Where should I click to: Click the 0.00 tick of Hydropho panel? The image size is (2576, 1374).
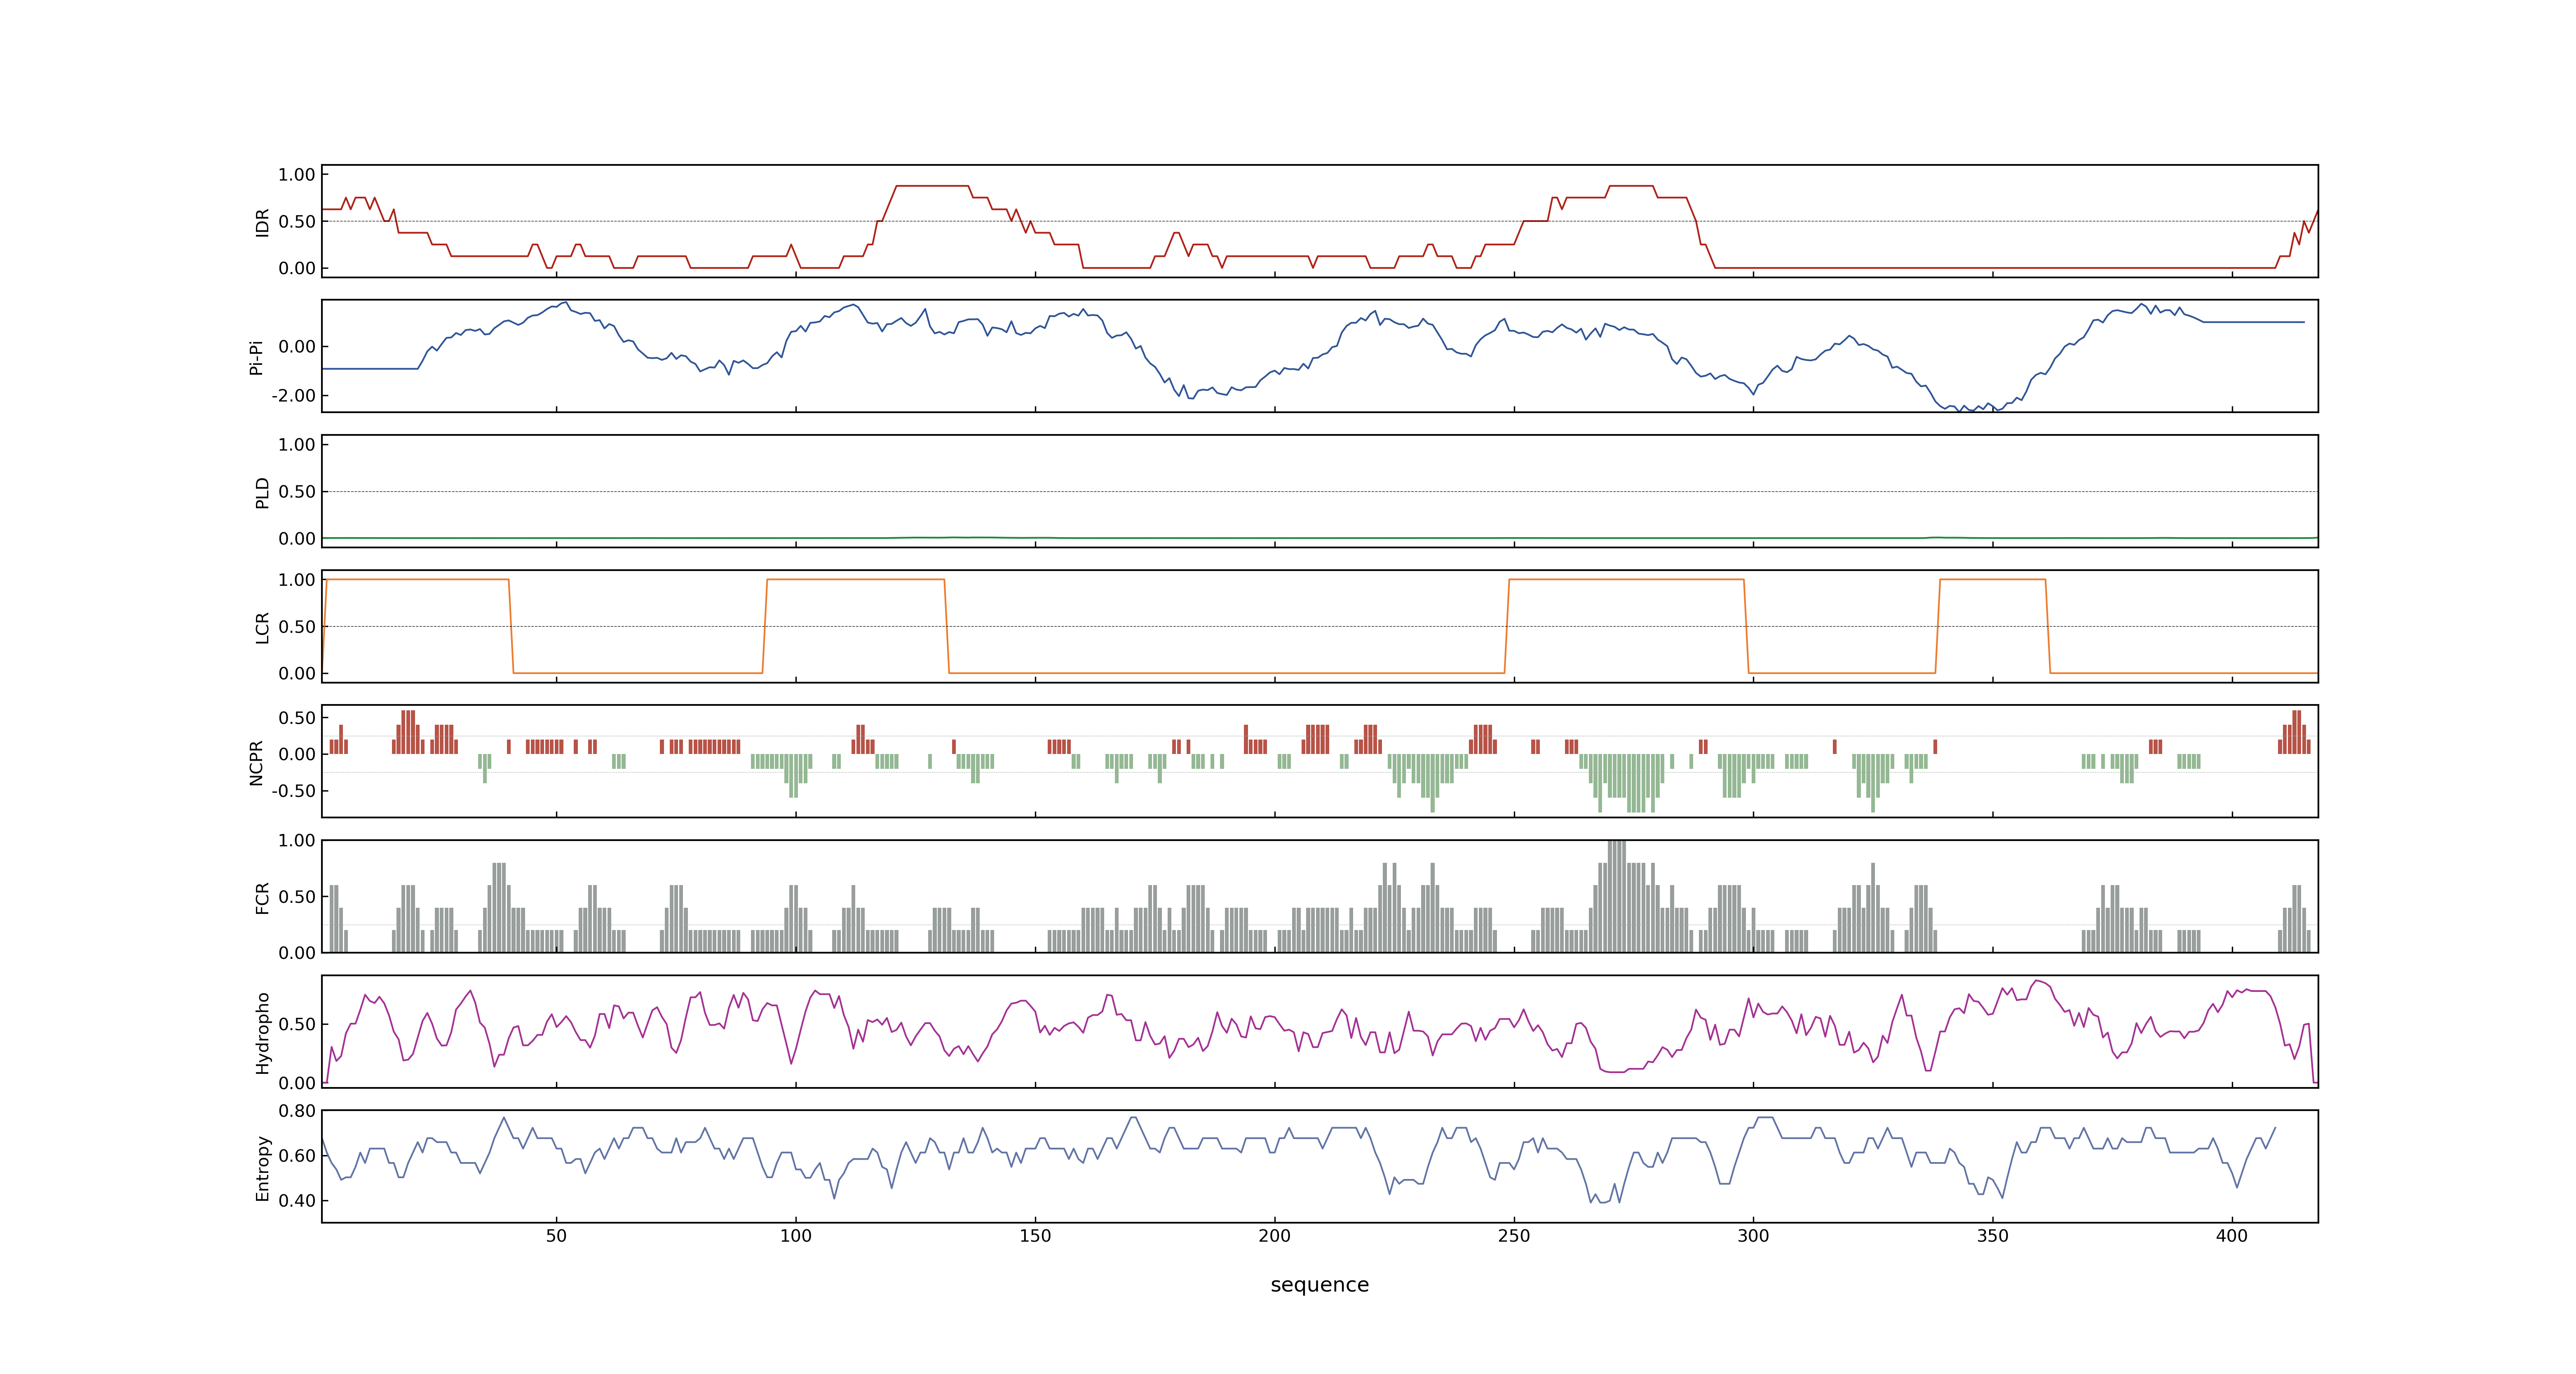click(297, 1083)
